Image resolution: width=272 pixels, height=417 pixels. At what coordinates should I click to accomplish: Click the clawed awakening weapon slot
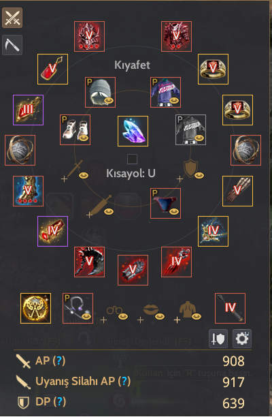[177, 262]
